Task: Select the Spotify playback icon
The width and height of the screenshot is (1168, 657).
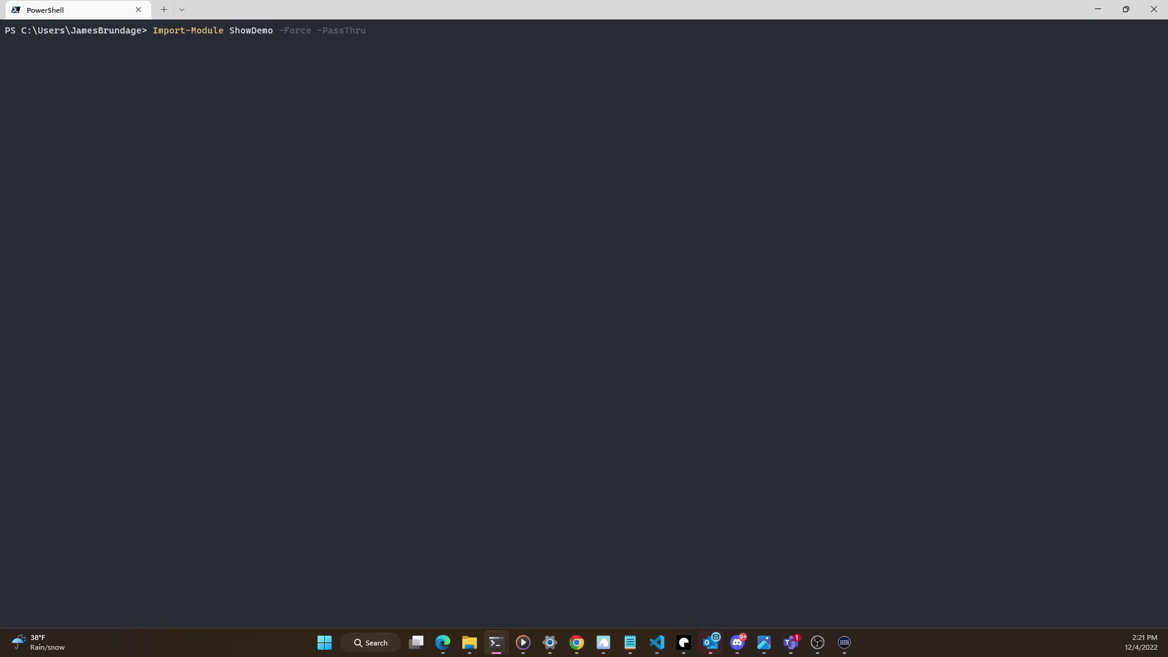Action: point(522,642)
